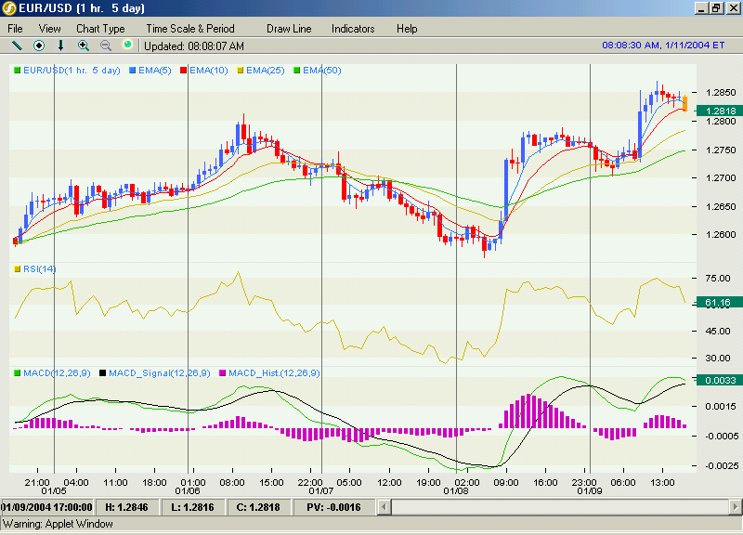Click the crosshair target toolbar icon

pos(39,46)
